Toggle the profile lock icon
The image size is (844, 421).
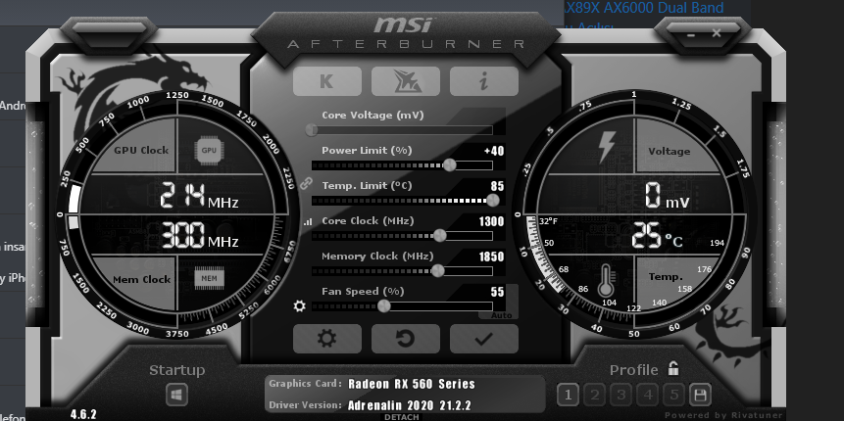click(672, 368)
